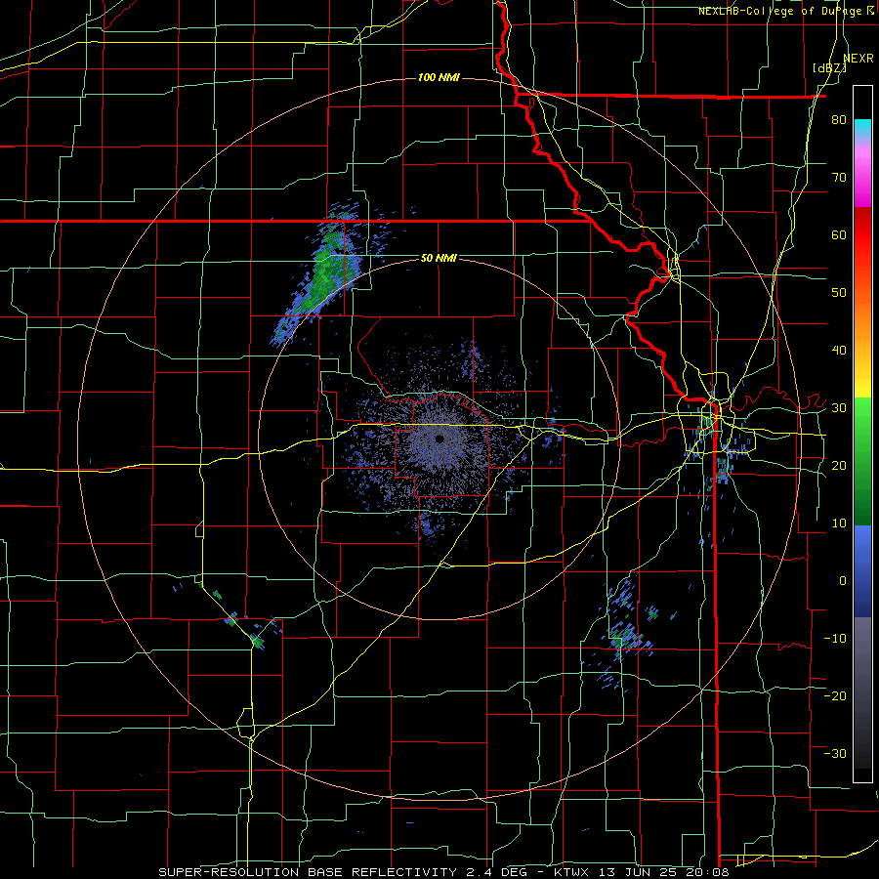This screenshot has height=879, width=879.
Task: Click the 70 dBZ scale label
Action: tap(839, 178)
